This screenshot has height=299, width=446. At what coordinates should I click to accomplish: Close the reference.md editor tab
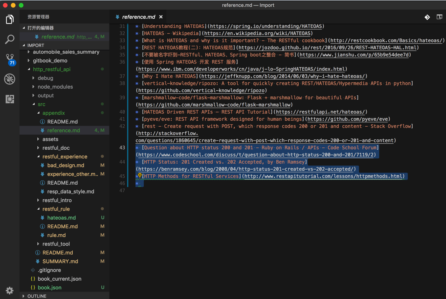pos(161,17)
